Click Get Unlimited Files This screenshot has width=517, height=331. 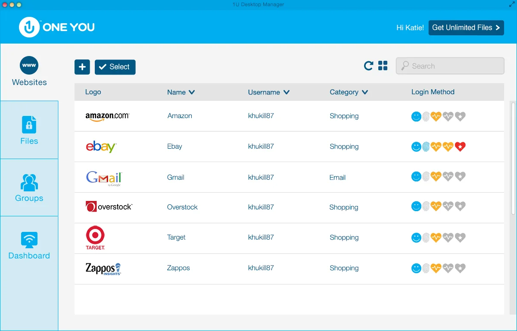point(466,28)
